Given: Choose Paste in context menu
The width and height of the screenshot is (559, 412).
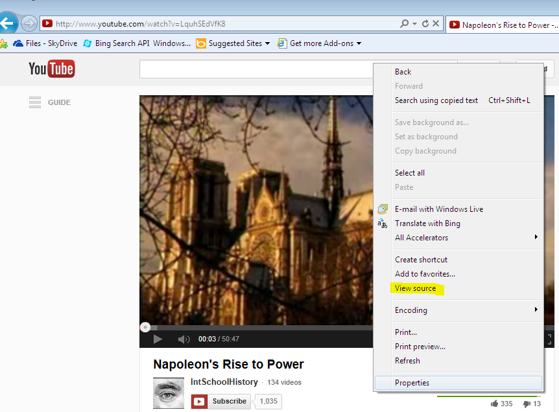Looking at the screenshot, I should (x=404, y=187).
